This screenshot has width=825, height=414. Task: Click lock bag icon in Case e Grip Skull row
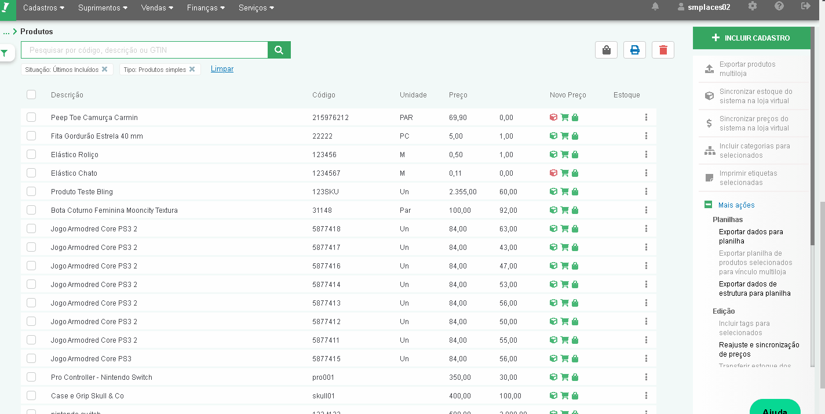point(575,396)
